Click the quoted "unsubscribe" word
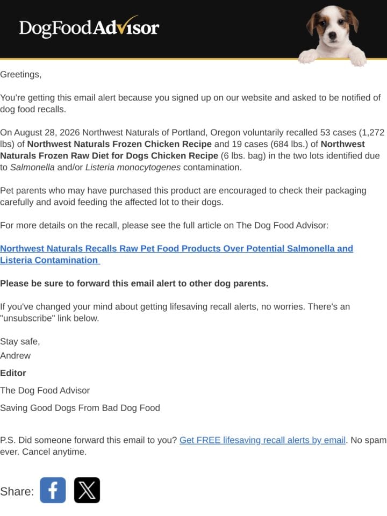Viewport: 387px width, 516px height. 27,318
